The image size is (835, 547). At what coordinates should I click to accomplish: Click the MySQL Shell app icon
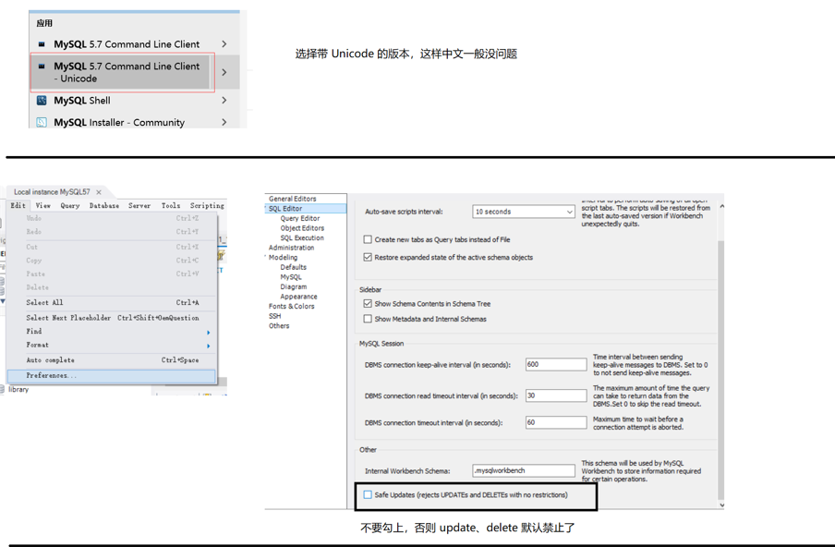[42, 100]
